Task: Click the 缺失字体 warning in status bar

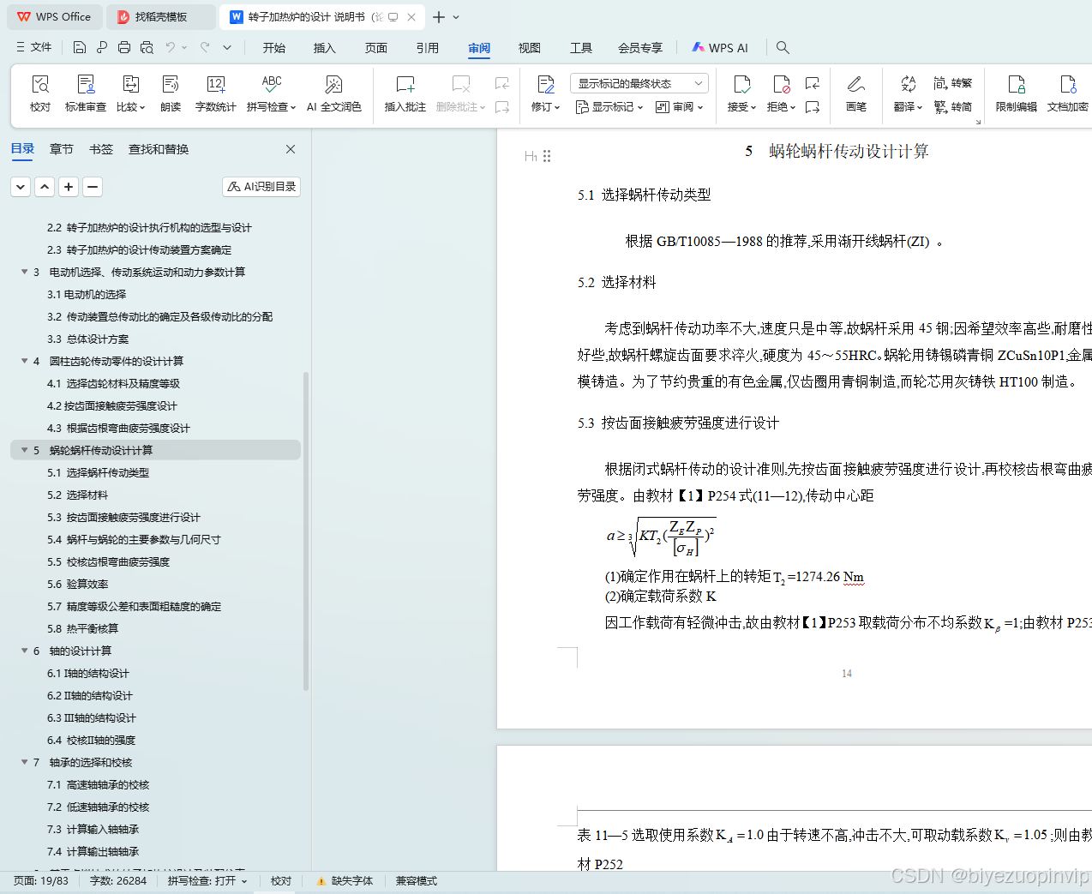Action: [345, 881]
